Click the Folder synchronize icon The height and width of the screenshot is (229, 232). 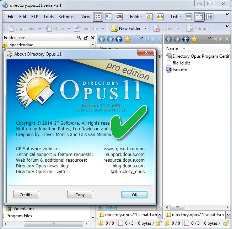pyautogui.click(x=149, y=17)
